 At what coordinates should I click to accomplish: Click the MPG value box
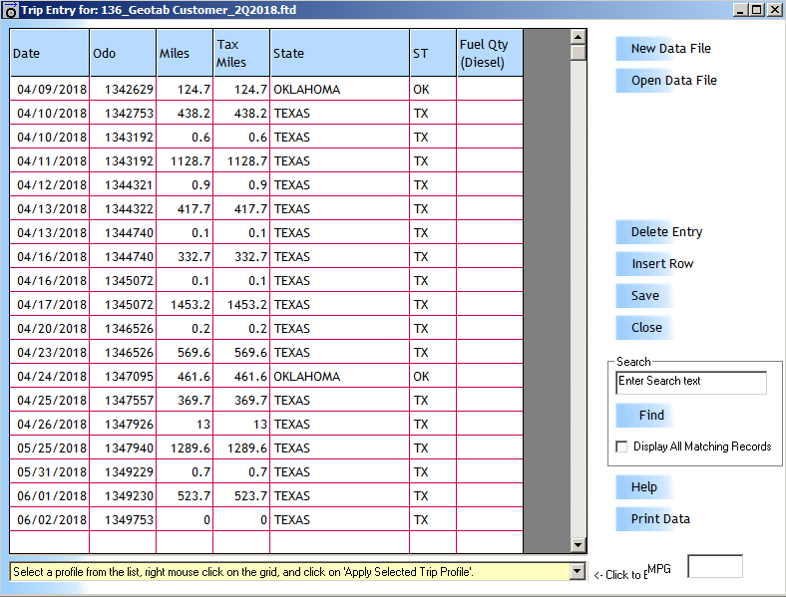pyautogui.click(x=715, y=566)
